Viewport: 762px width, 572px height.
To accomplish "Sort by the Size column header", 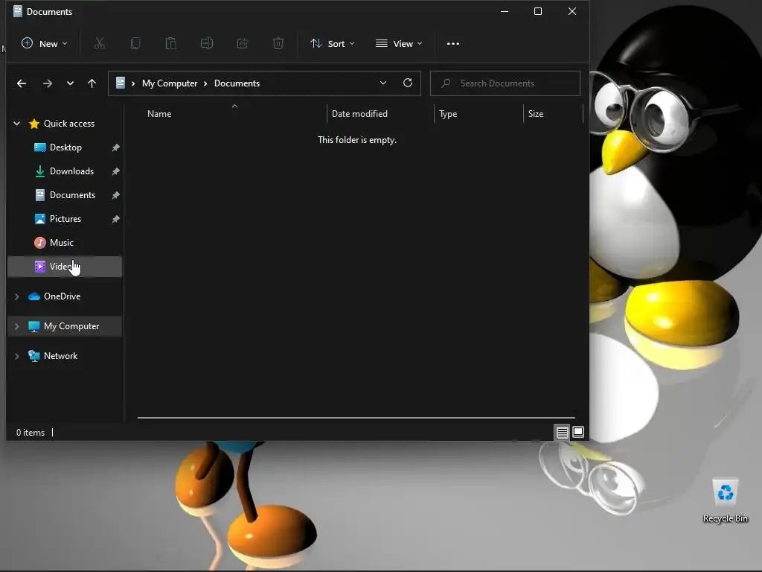I will 536,114.
